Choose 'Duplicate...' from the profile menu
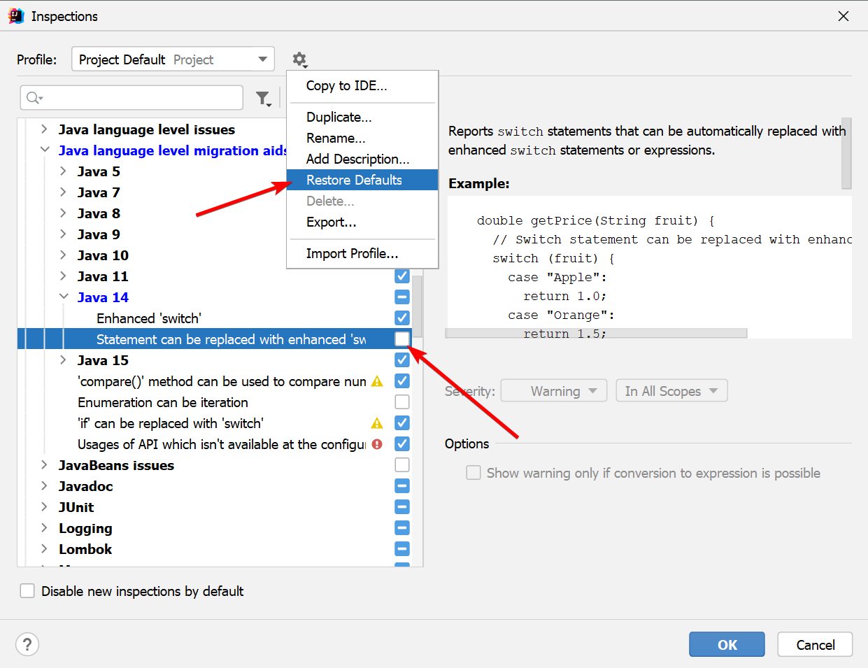 tap(362, 117)
